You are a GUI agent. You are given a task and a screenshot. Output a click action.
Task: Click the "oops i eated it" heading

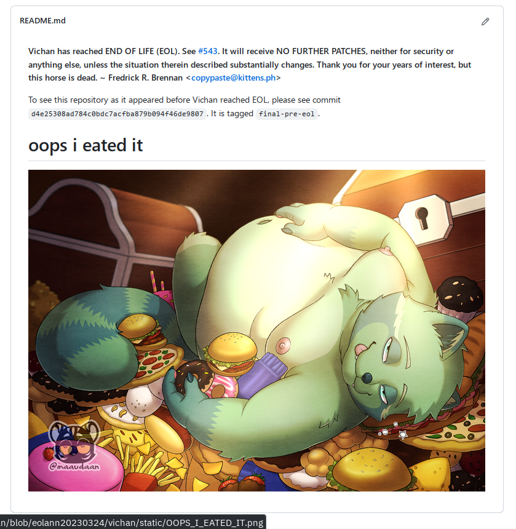click(x=85, y=145)
